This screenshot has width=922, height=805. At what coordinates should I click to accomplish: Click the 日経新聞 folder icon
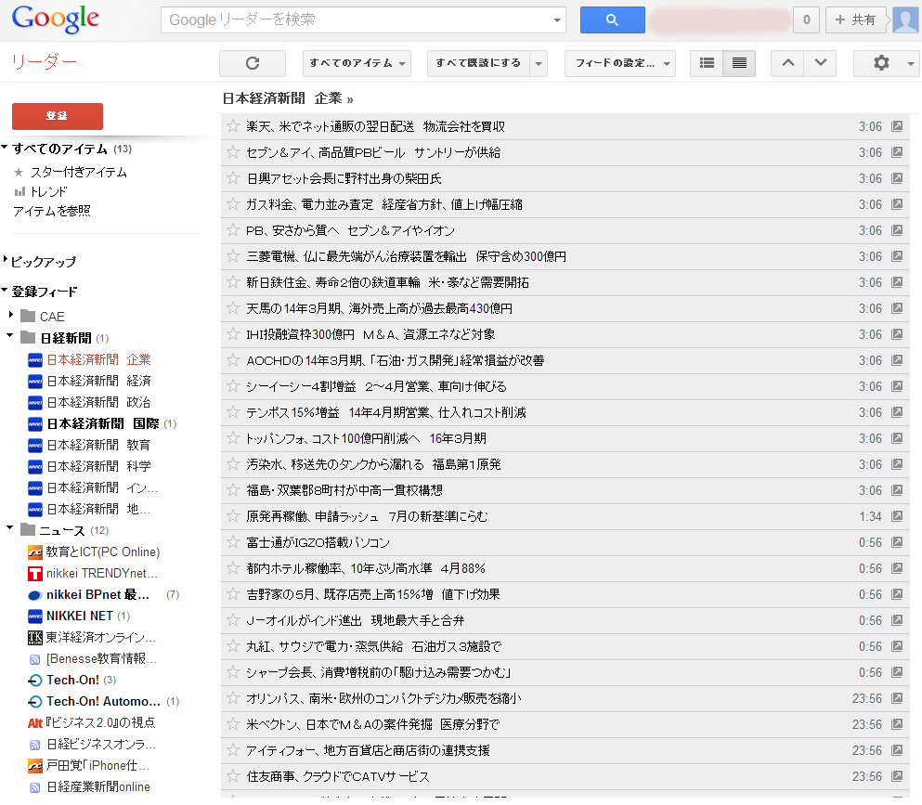click(x=28, y=338)
